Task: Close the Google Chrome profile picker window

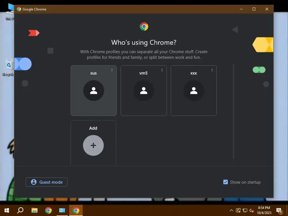Action: coord(267,9)
